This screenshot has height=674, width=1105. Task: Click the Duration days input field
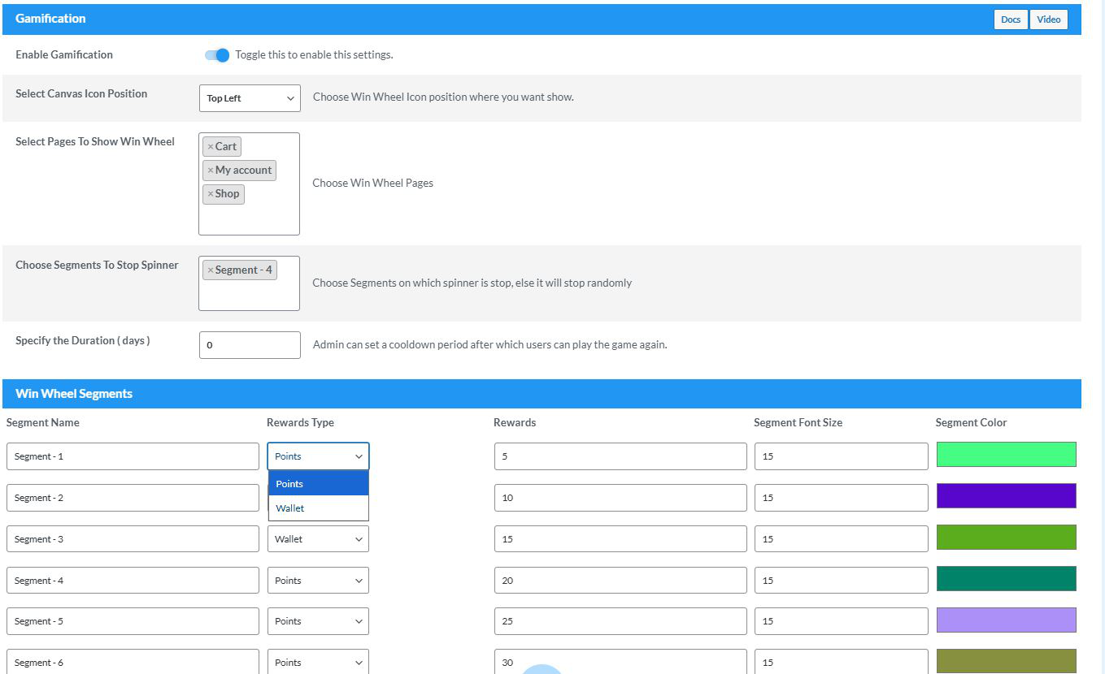tap(249, 344)
